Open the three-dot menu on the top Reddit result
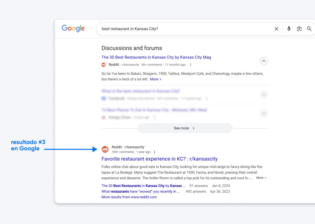 190,65
